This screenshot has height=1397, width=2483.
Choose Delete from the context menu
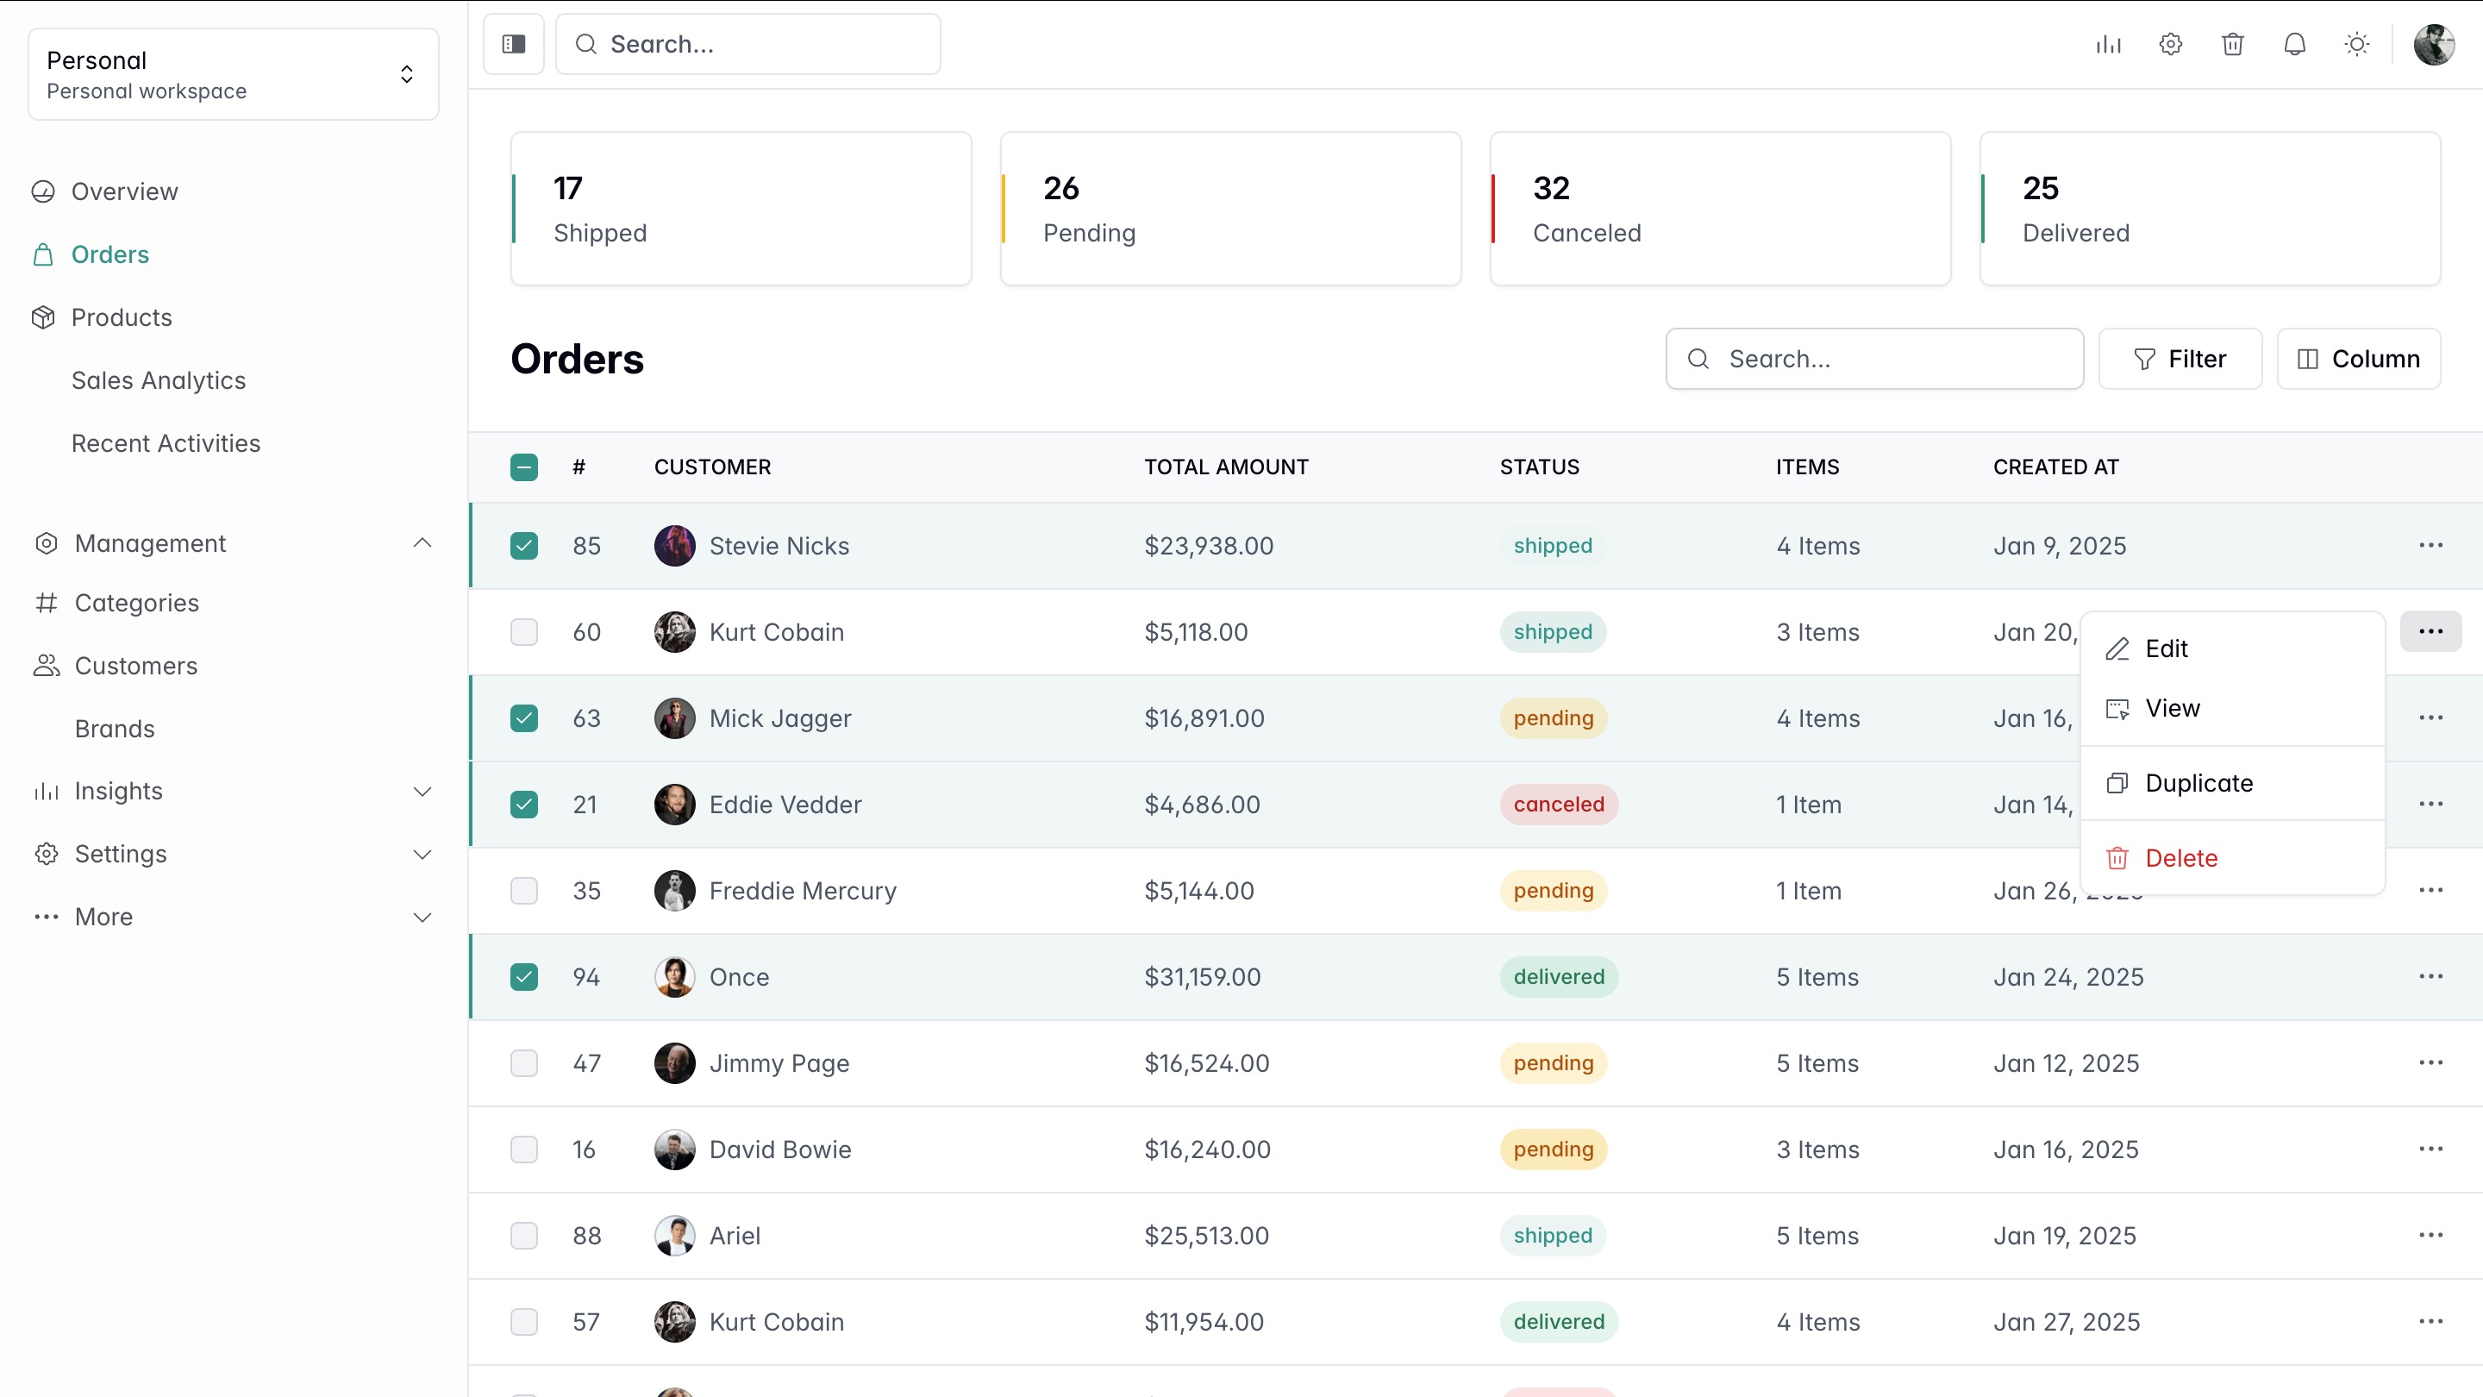pos(2180,858)
